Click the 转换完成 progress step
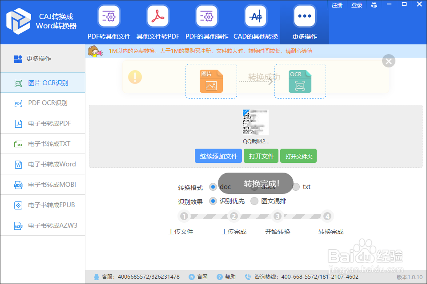This screenshot has width=427, height=284. [x=327, y=216]
